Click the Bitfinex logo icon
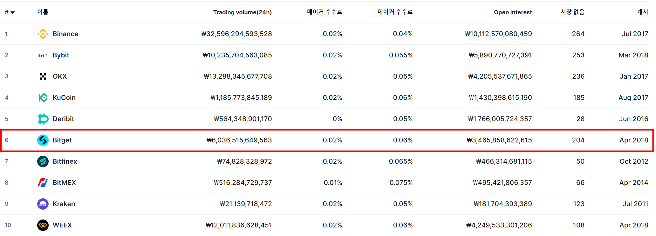This screenshot has width=656, height=236. 43,161
